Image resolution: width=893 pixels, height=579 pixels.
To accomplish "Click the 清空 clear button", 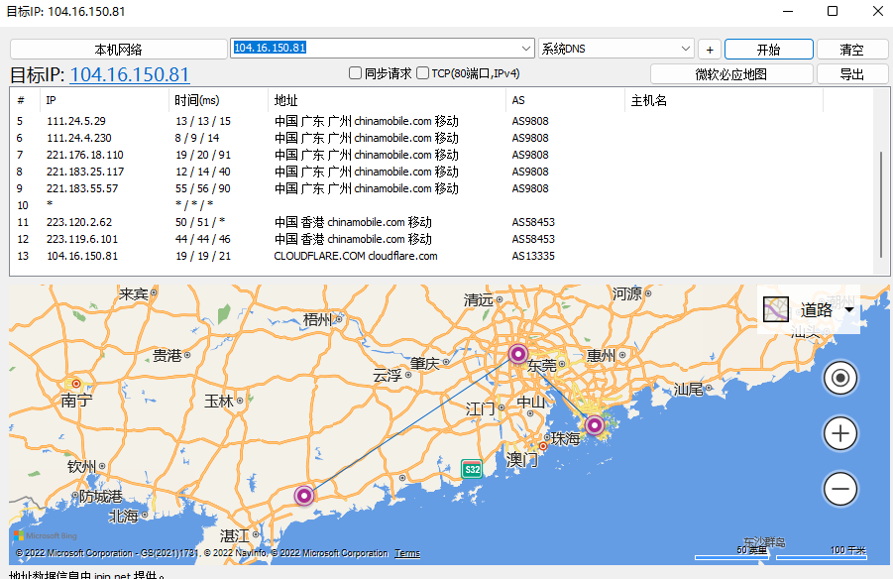I will coord(852,50).
